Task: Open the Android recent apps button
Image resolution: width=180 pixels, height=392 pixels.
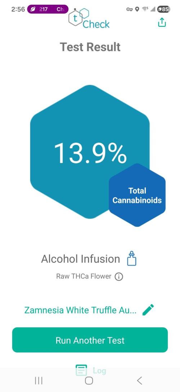Action: point(39,381)
